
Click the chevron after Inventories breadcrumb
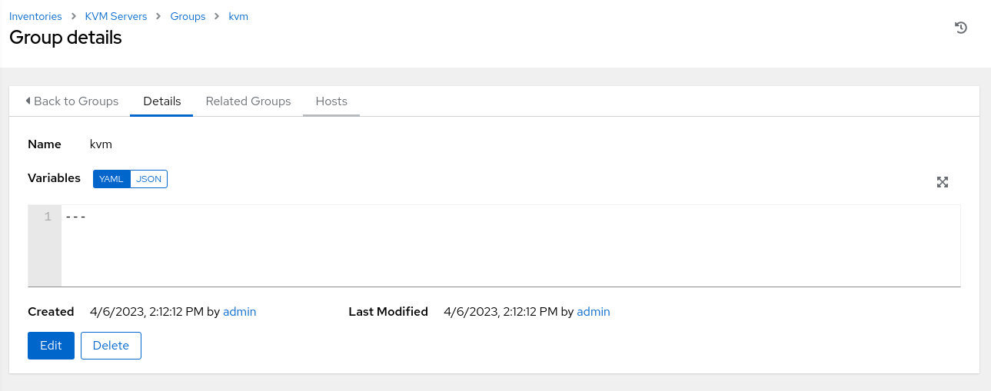pos(73,17)
